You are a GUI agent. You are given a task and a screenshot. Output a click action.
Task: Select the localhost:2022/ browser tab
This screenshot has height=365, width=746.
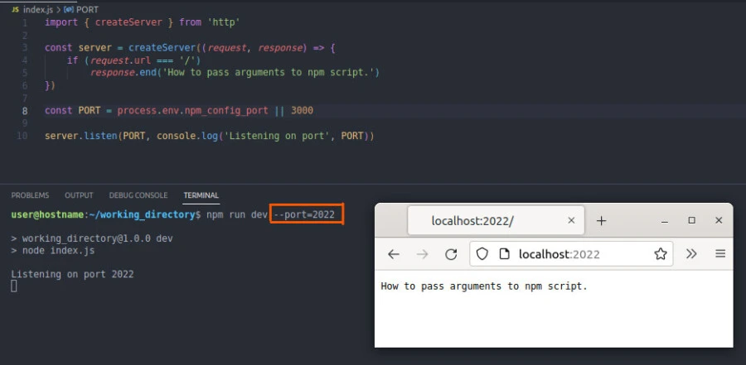pyautogui.click(x=472, y=221)
